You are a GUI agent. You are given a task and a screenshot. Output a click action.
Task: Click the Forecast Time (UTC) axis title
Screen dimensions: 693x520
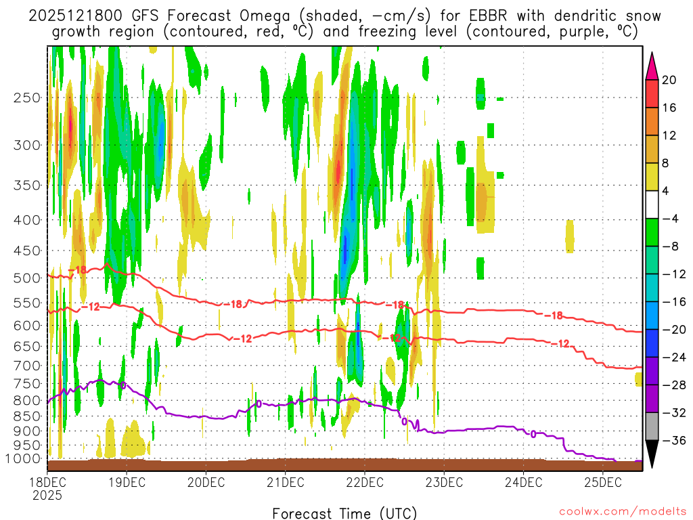click(x=344, y=513)
